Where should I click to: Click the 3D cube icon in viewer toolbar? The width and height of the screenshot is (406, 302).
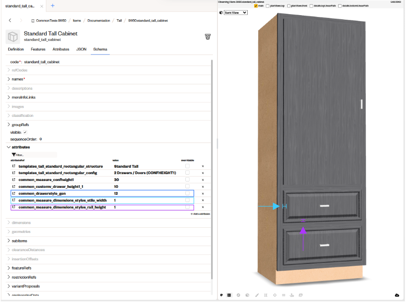(x=247, y=295)
